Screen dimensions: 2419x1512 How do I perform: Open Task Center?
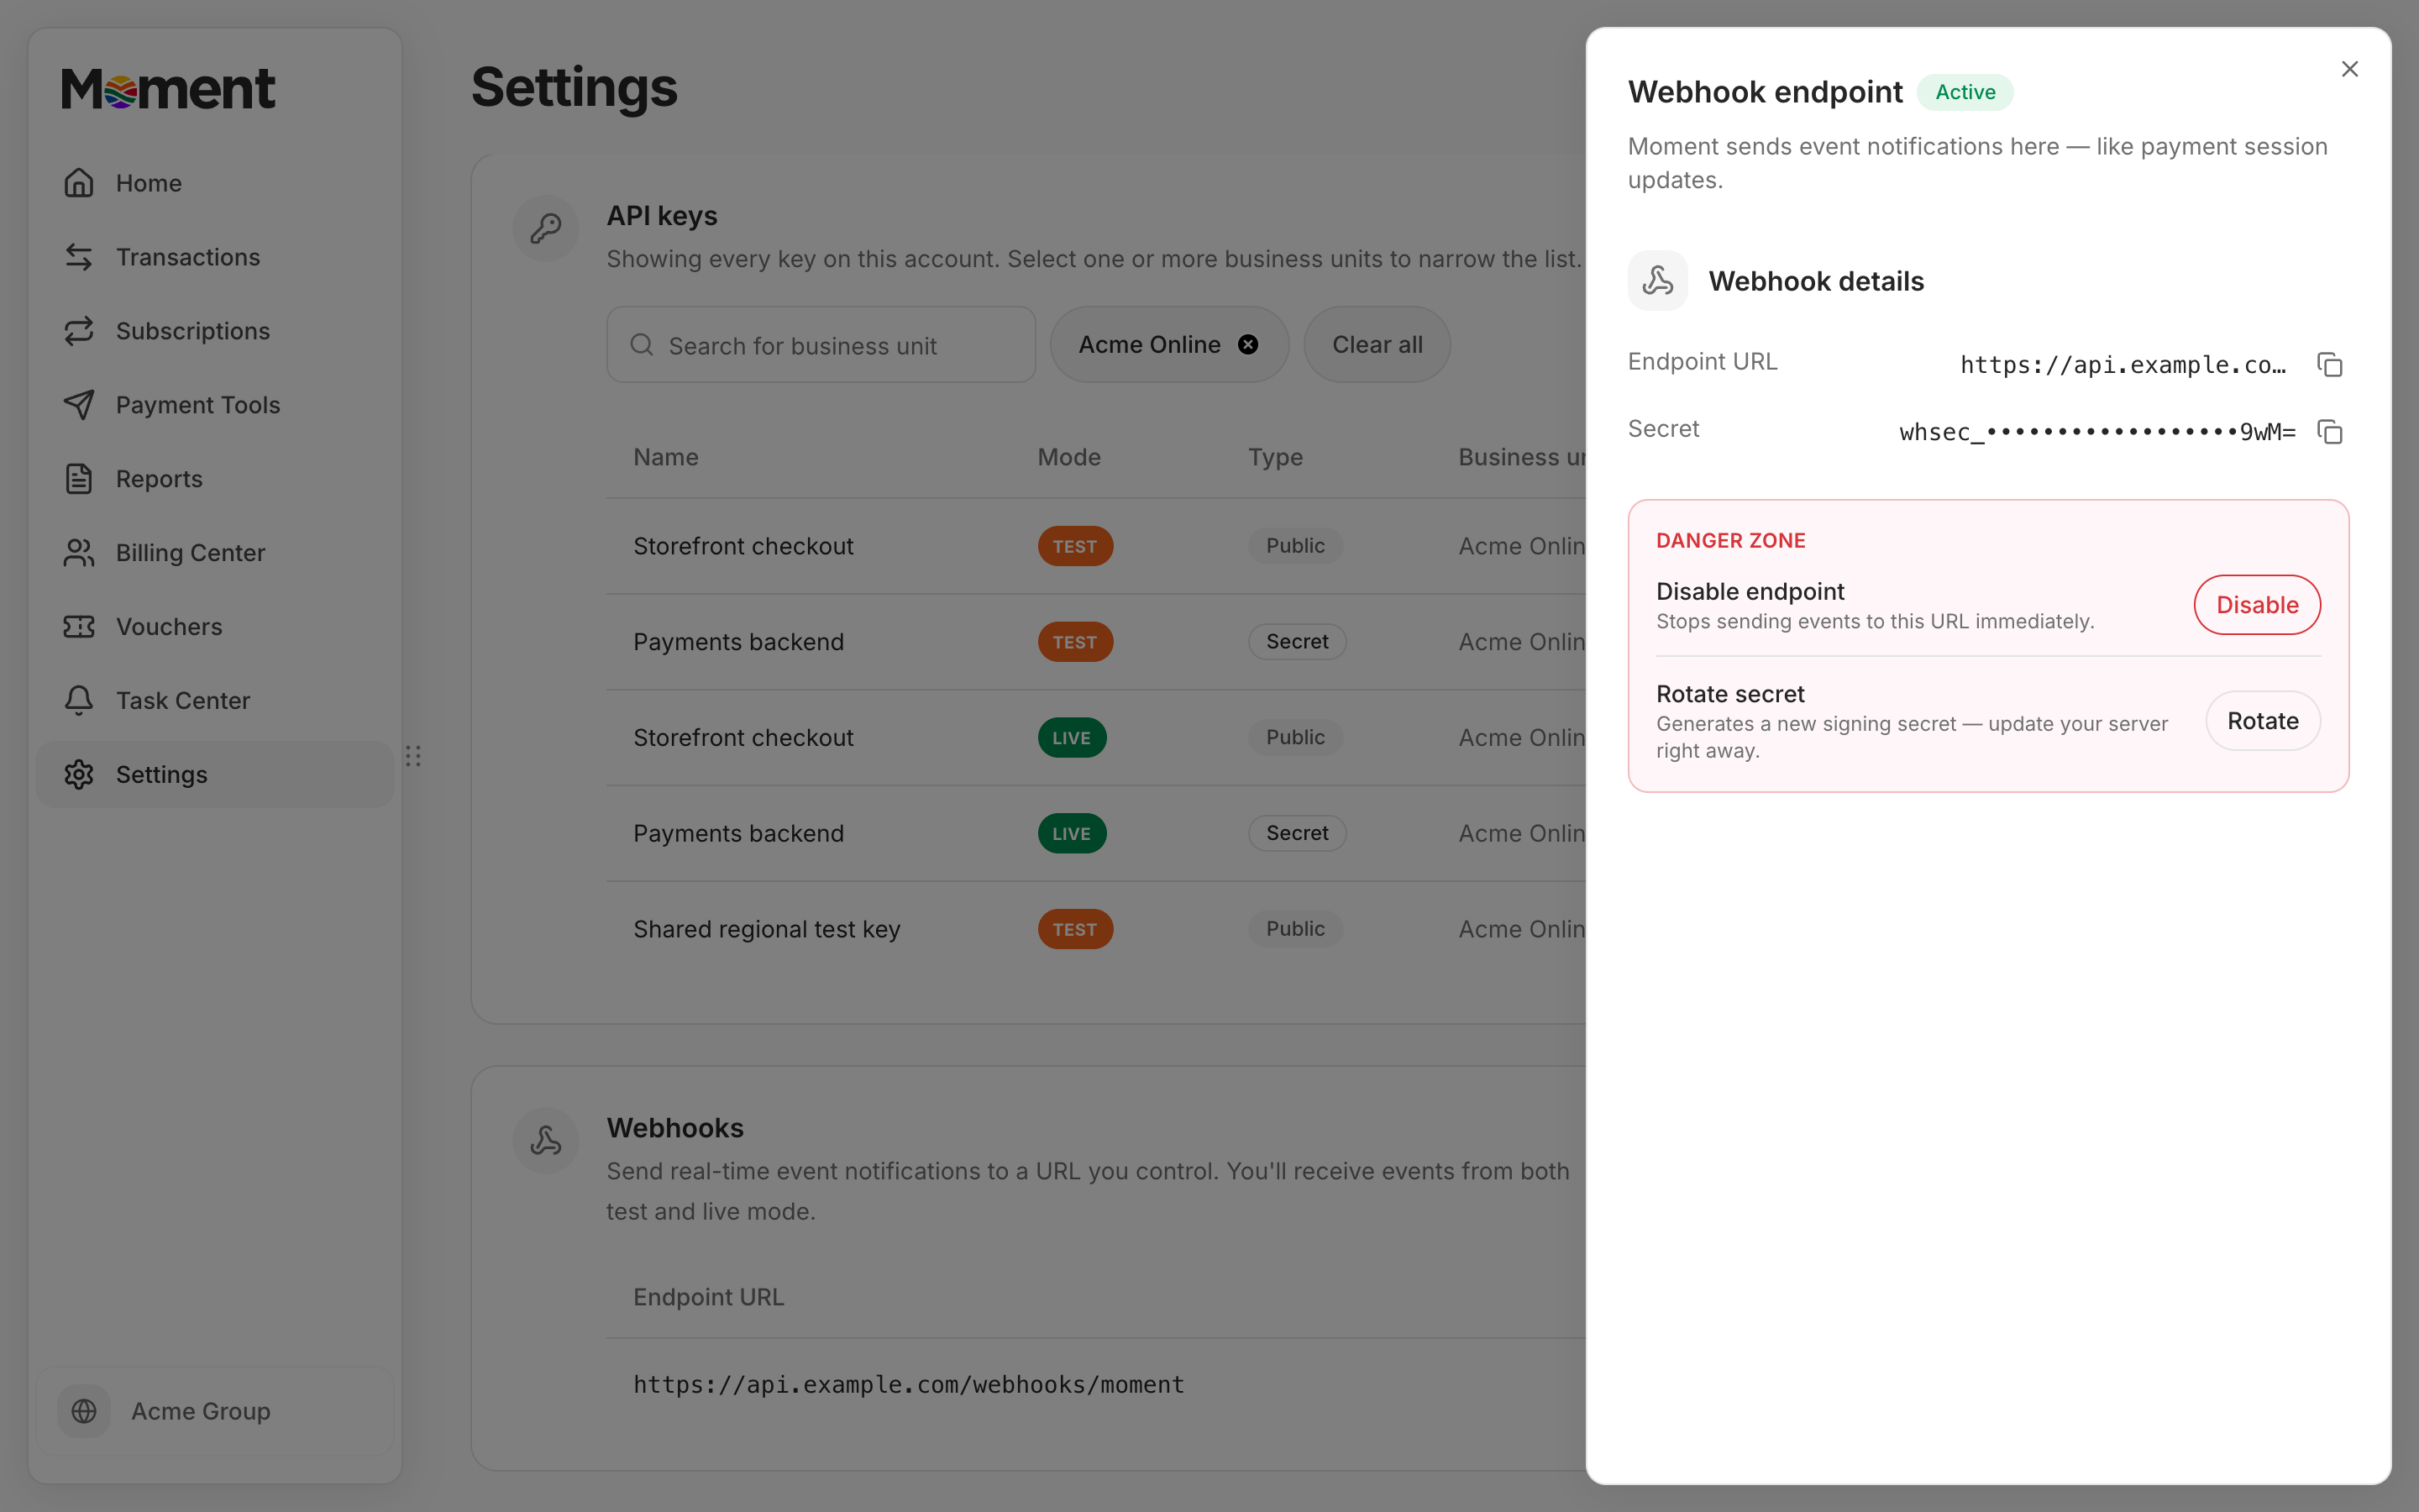[214, 701]
